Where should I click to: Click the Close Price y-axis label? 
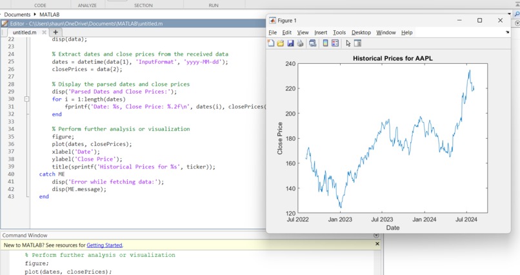[280, 138]
